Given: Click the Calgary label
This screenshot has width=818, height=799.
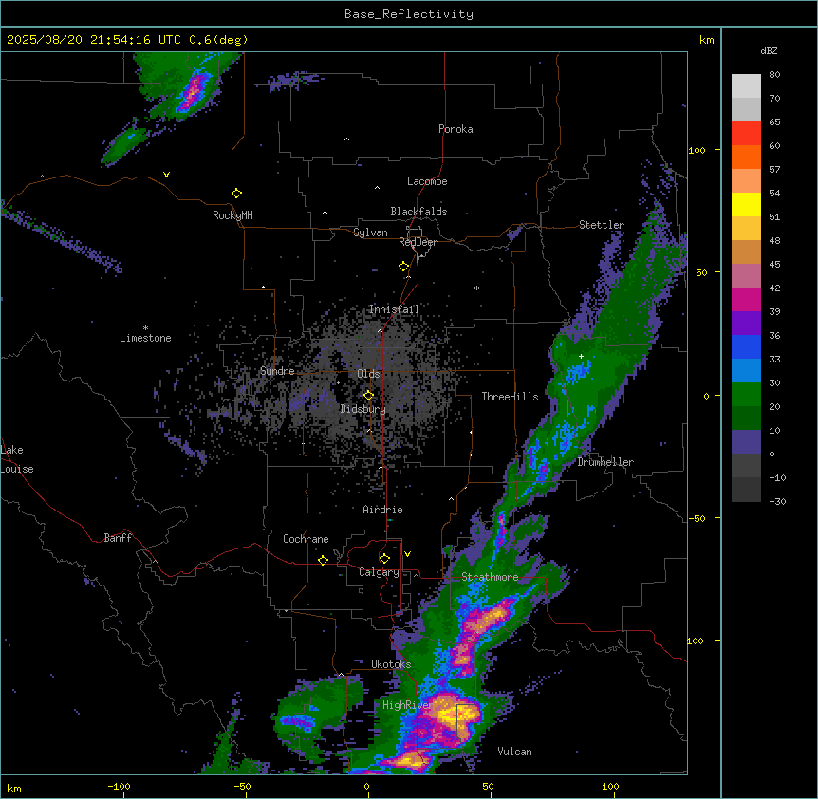Looking at the screenshot, I should click(x=379, y=572).
